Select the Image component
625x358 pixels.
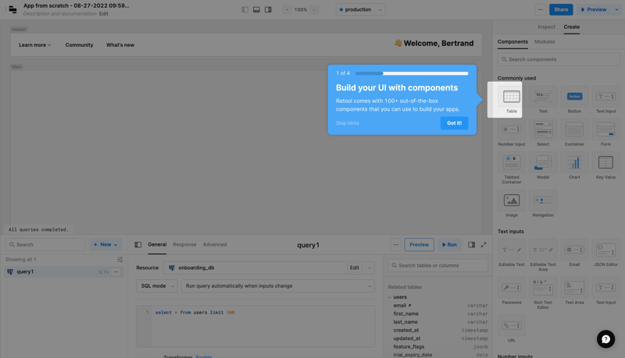pos(512,204)
